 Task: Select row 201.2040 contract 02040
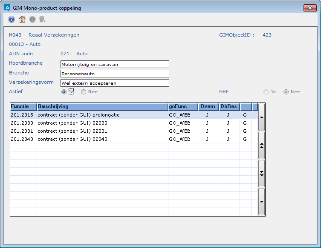coord(102,139)
